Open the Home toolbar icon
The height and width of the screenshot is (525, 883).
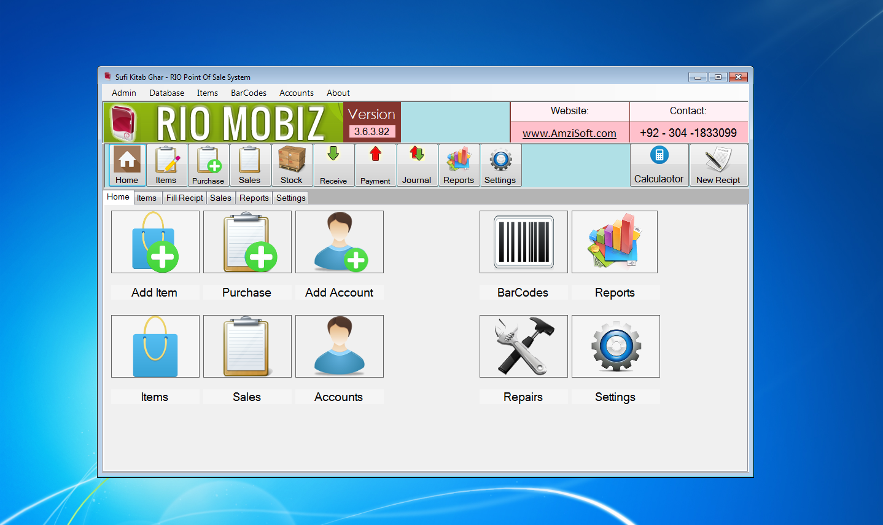coord(126,165)
